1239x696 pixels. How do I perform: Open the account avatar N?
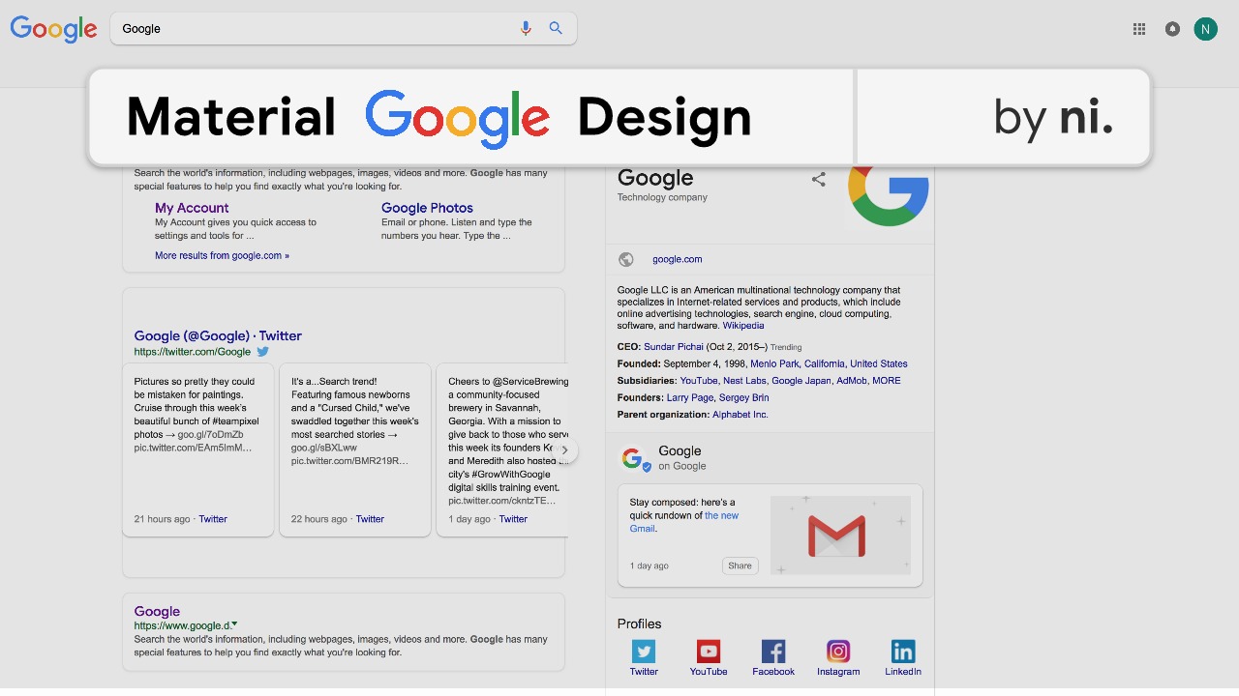[1205, 29]
